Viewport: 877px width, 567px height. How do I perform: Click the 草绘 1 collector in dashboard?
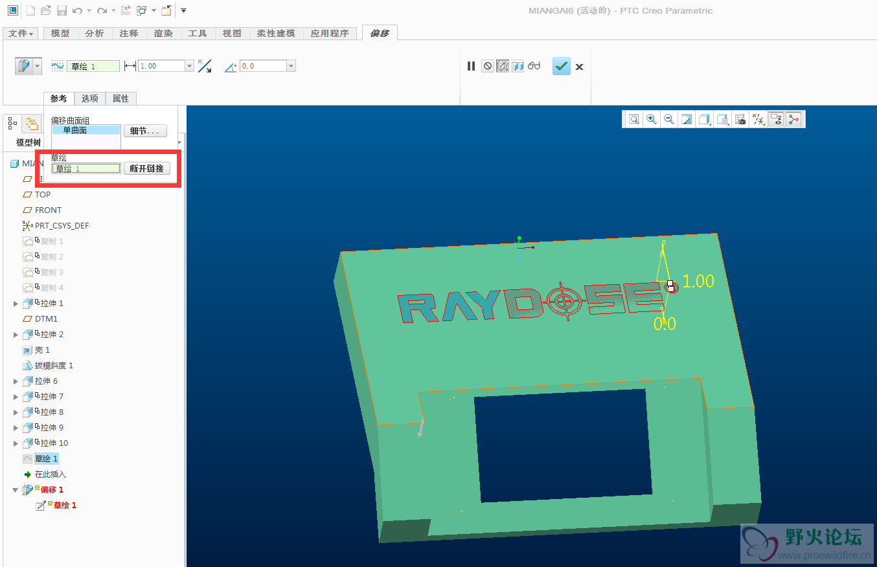pyautogui.click(x=93, y=66)
